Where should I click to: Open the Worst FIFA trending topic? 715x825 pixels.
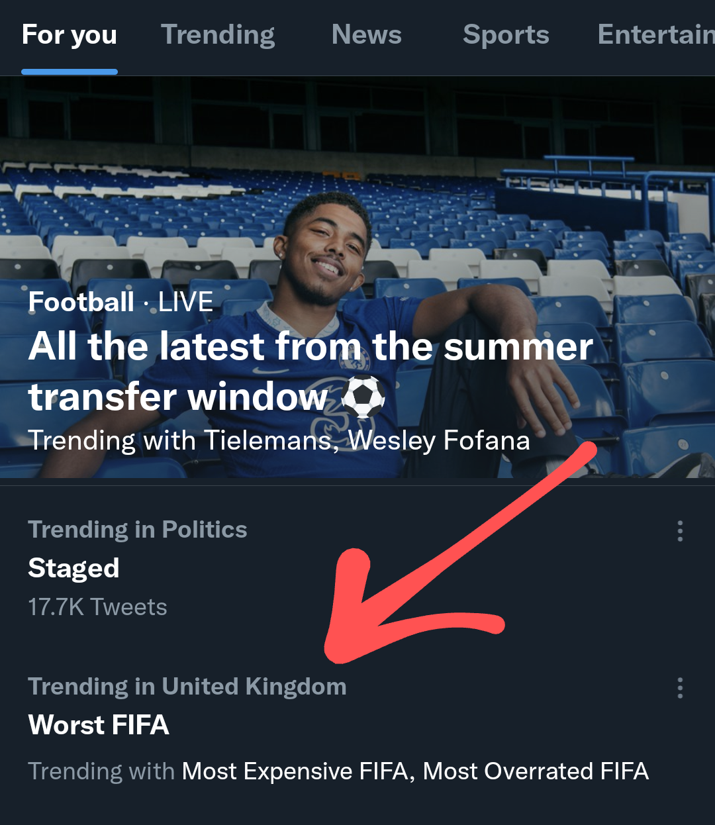(99, 725)
